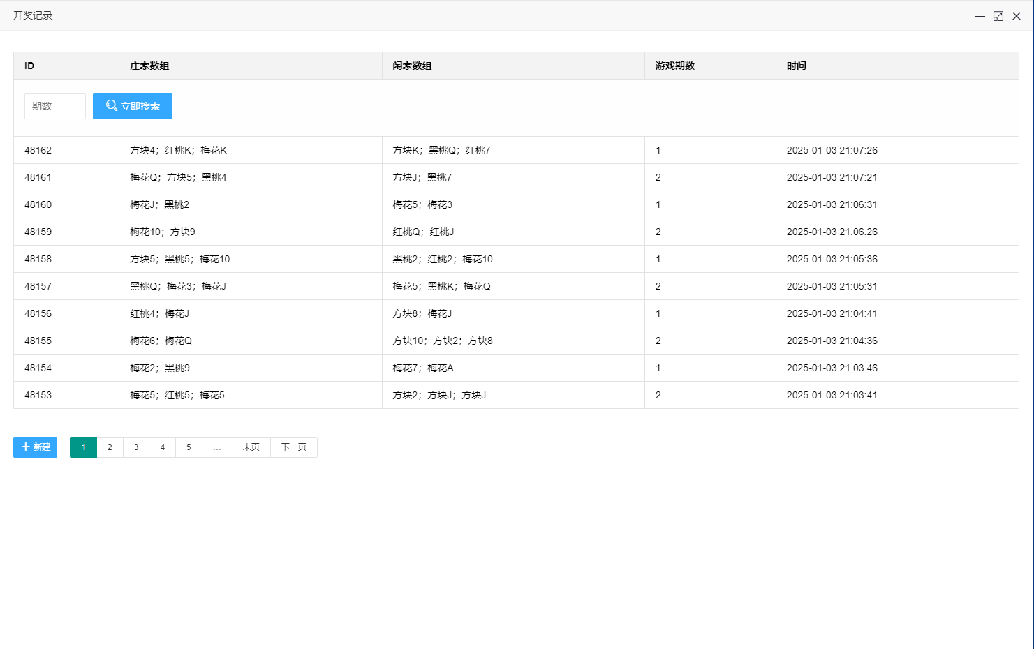
Task: Click the 庄家数组 column header
Action: tap(149, 66)
